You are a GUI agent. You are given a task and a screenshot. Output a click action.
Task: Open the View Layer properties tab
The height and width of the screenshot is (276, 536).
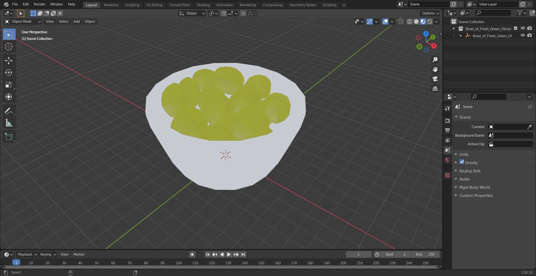pyautogui.click(x=447, y=140)
